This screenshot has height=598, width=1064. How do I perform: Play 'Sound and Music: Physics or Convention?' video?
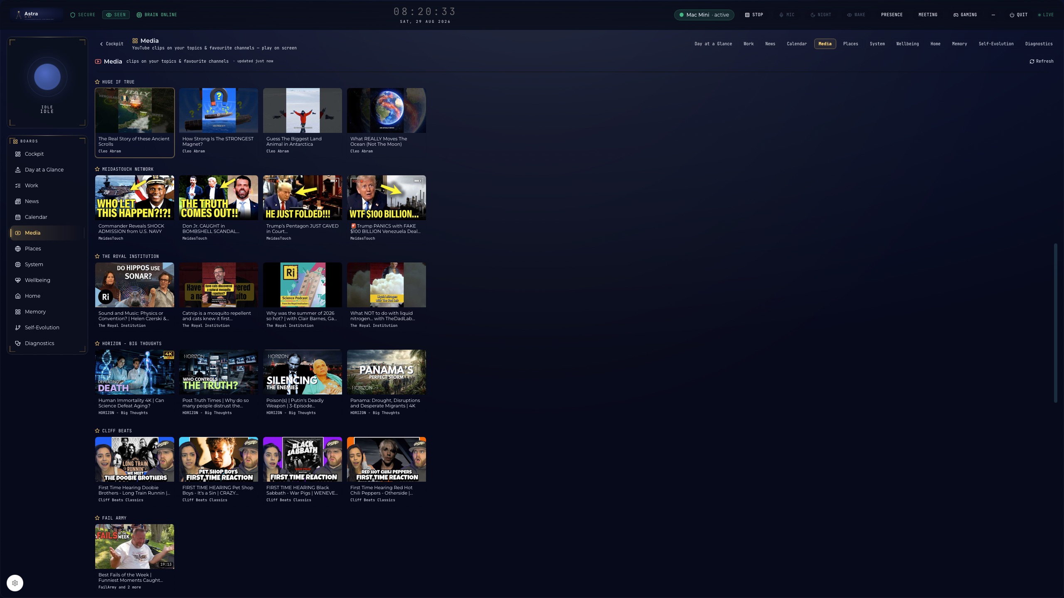[135, 297]
